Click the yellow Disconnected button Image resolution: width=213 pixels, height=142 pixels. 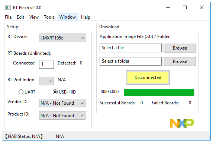coord(148,78)
